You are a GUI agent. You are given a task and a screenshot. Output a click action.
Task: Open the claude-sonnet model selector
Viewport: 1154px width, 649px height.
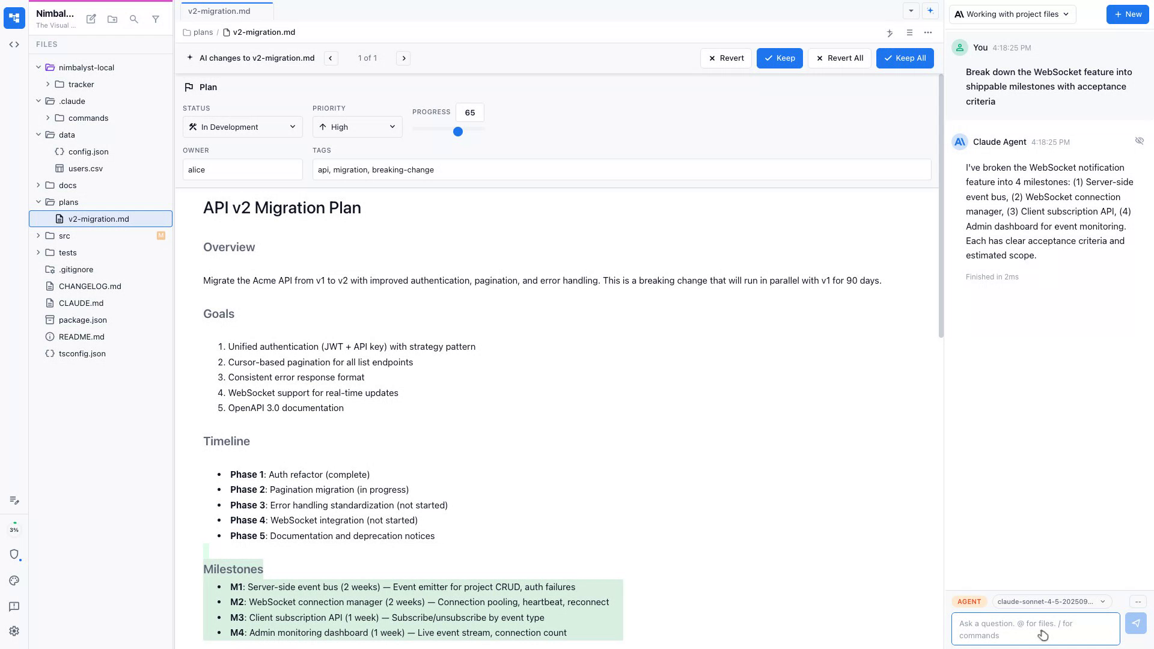tap(1049, 601)
